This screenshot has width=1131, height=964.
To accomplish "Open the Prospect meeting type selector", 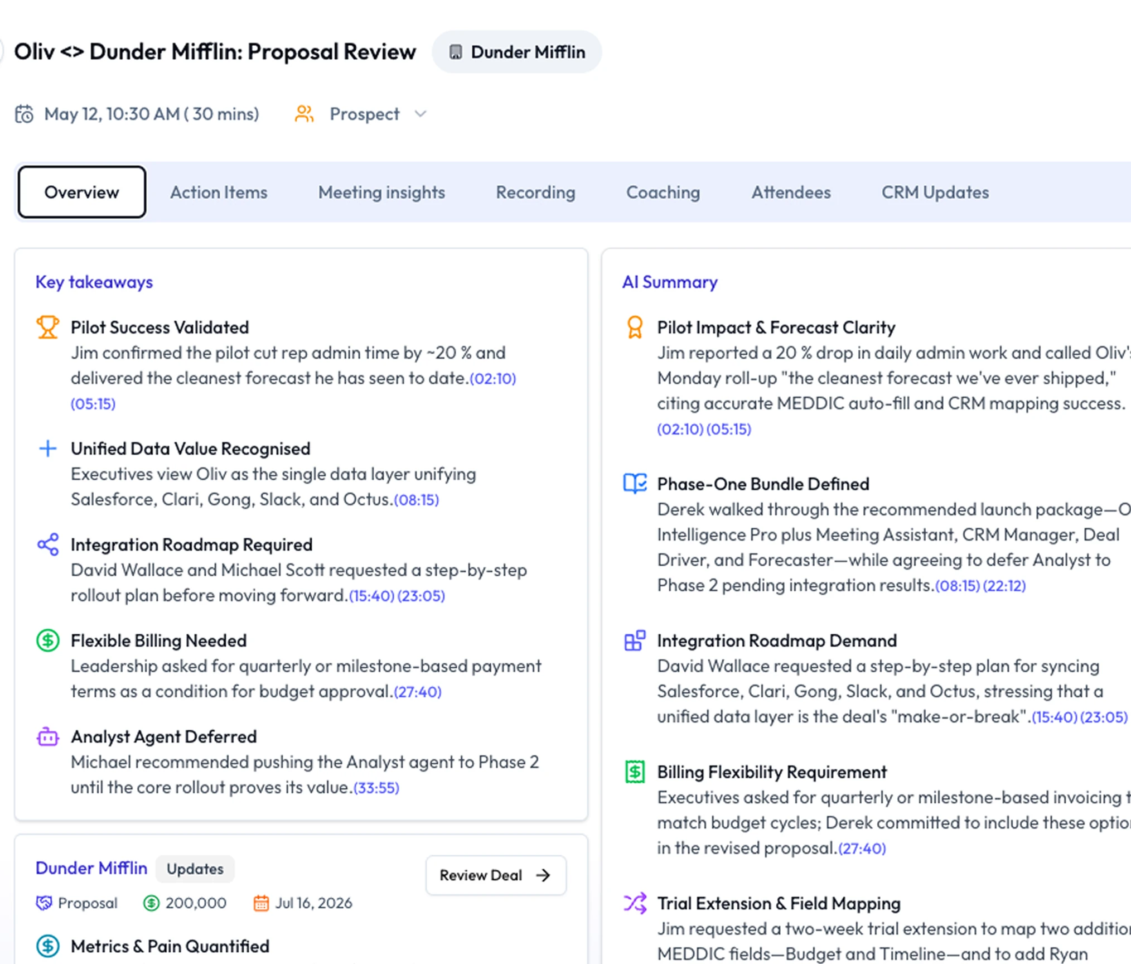I will point(362,114).
